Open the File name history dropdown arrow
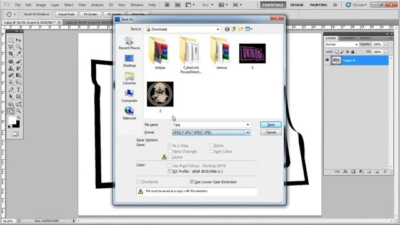The width and height of the screenshot is (400, 225). tap(247, 124)
